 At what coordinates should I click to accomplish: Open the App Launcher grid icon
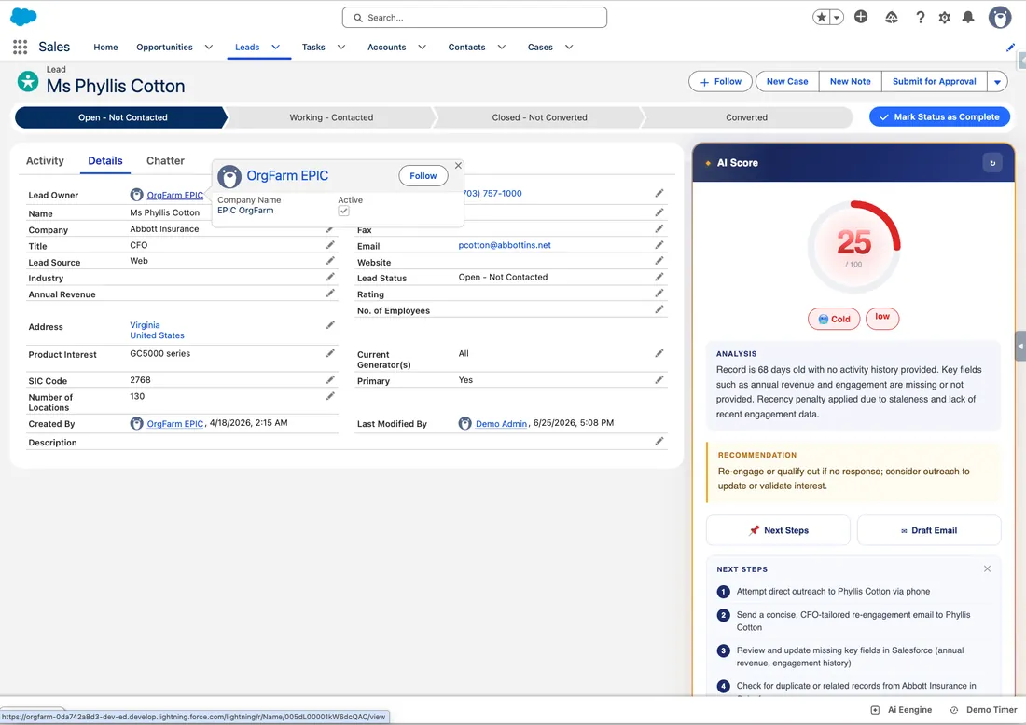[x=21, y=48]
